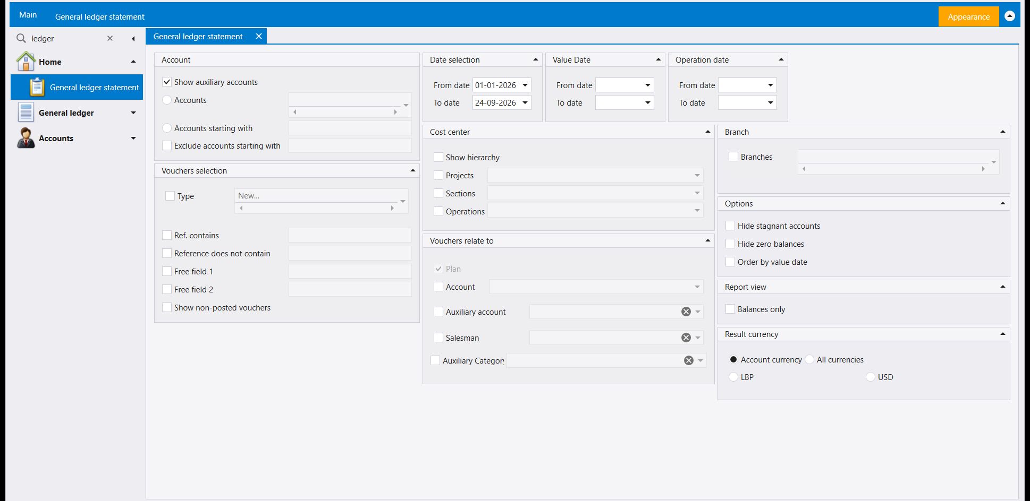Clear the Auxiliary Category field
The image size is (1030, 501).
(x=689, y=360)
